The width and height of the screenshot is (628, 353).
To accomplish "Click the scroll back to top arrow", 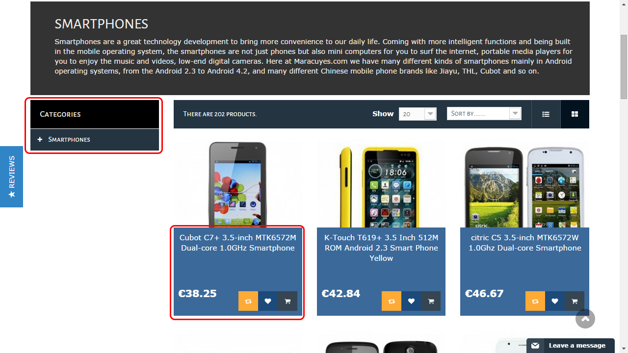I will coord(585,319).
